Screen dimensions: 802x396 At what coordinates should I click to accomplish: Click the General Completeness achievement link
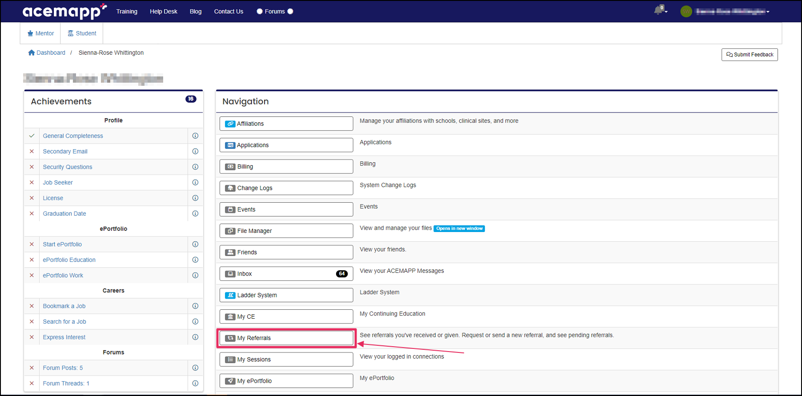point(73,136)
